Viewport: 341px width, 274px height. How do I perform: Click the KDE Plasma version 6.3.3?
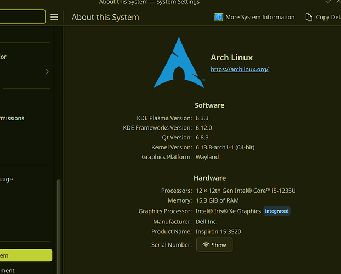(202, 118)
